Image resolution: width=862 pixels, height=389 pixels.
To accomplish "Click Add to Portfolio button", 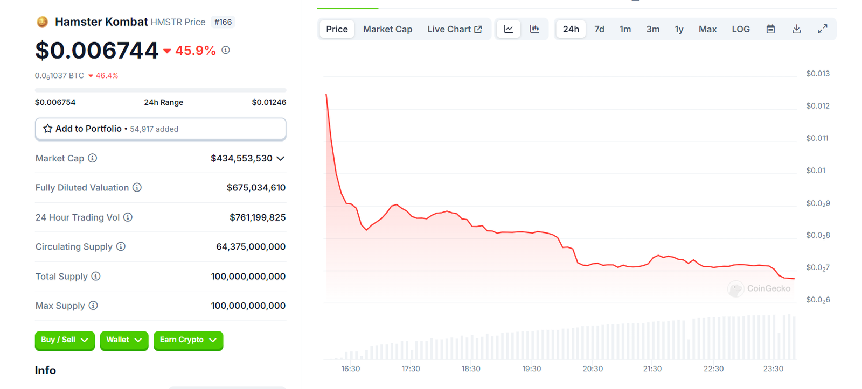I will point(161,129).
